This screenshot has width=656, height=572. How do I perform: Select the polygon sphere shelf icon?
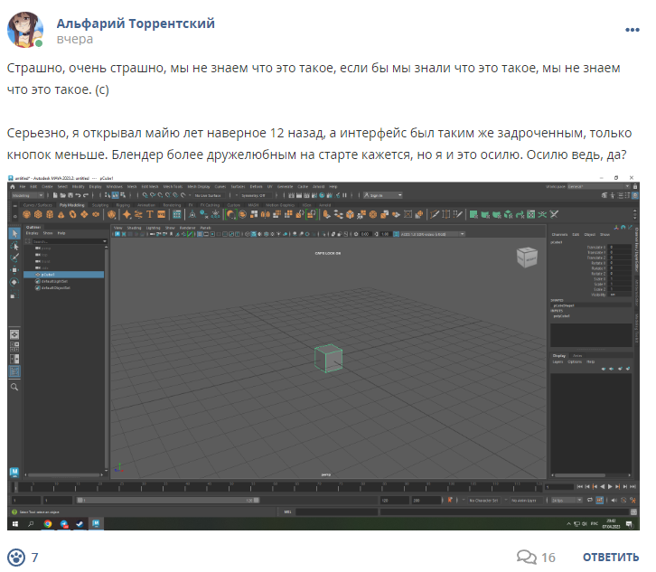pos(27,215)
